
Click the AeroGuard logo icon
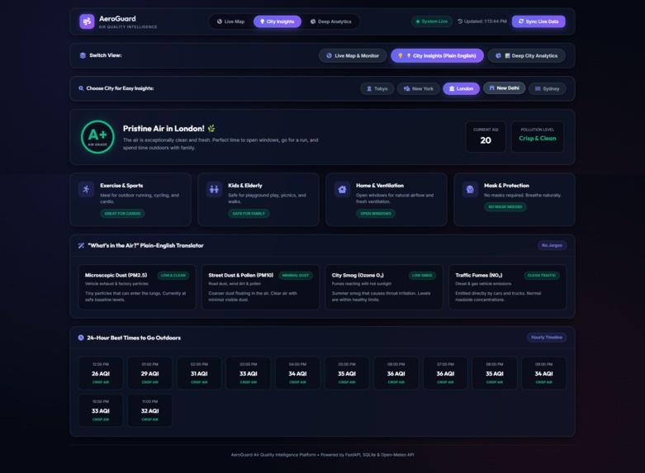click(87, 21)
